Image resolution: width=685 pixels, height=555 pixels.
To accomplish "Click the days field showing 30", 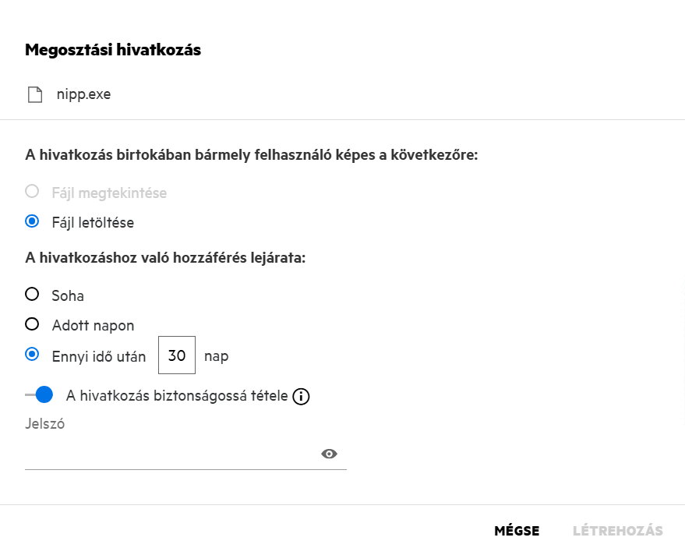I will pyautogui.click(x=177, y=355).
